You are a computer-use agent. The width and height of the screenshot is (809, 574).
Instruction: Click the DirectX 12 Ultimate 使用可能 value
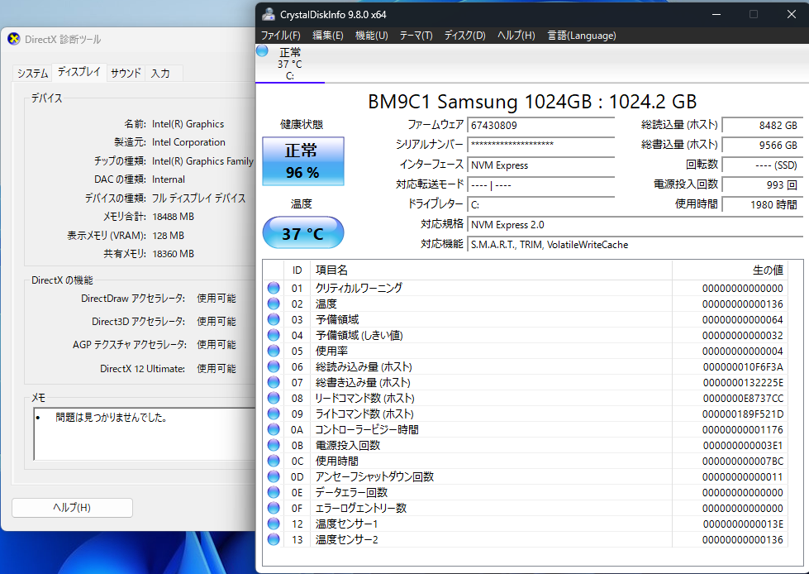point(217,369)
